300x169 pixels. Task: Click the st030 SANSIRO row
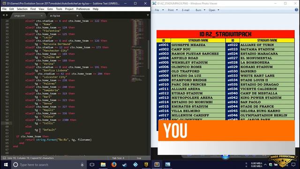point(260,71)
